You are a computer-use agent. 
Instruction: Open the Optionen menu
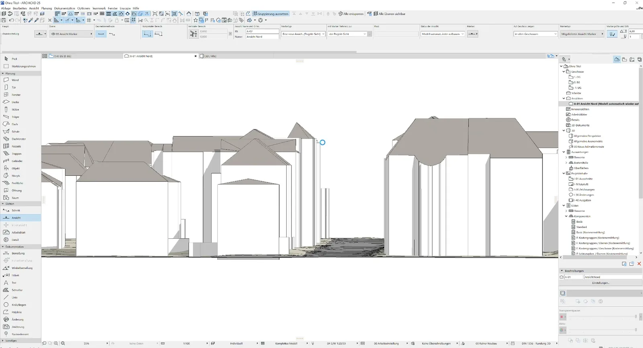point(84,8)
